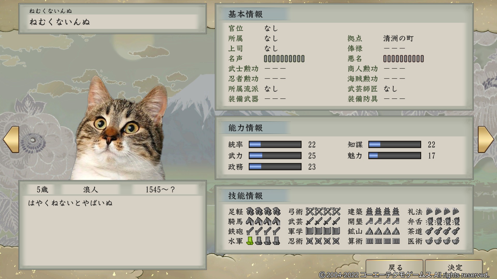Click the 戻る back button
The image size is (497, 279).
tap(394, 267)
